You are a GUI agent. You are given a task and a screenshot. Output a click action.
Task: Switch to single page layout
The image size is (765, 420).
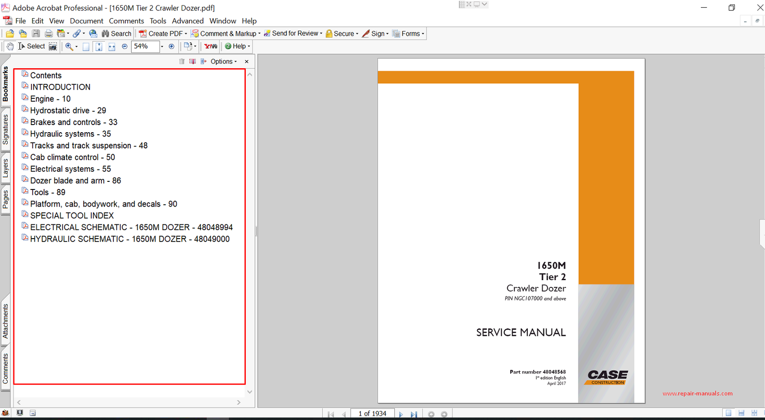tap(728, 413)
